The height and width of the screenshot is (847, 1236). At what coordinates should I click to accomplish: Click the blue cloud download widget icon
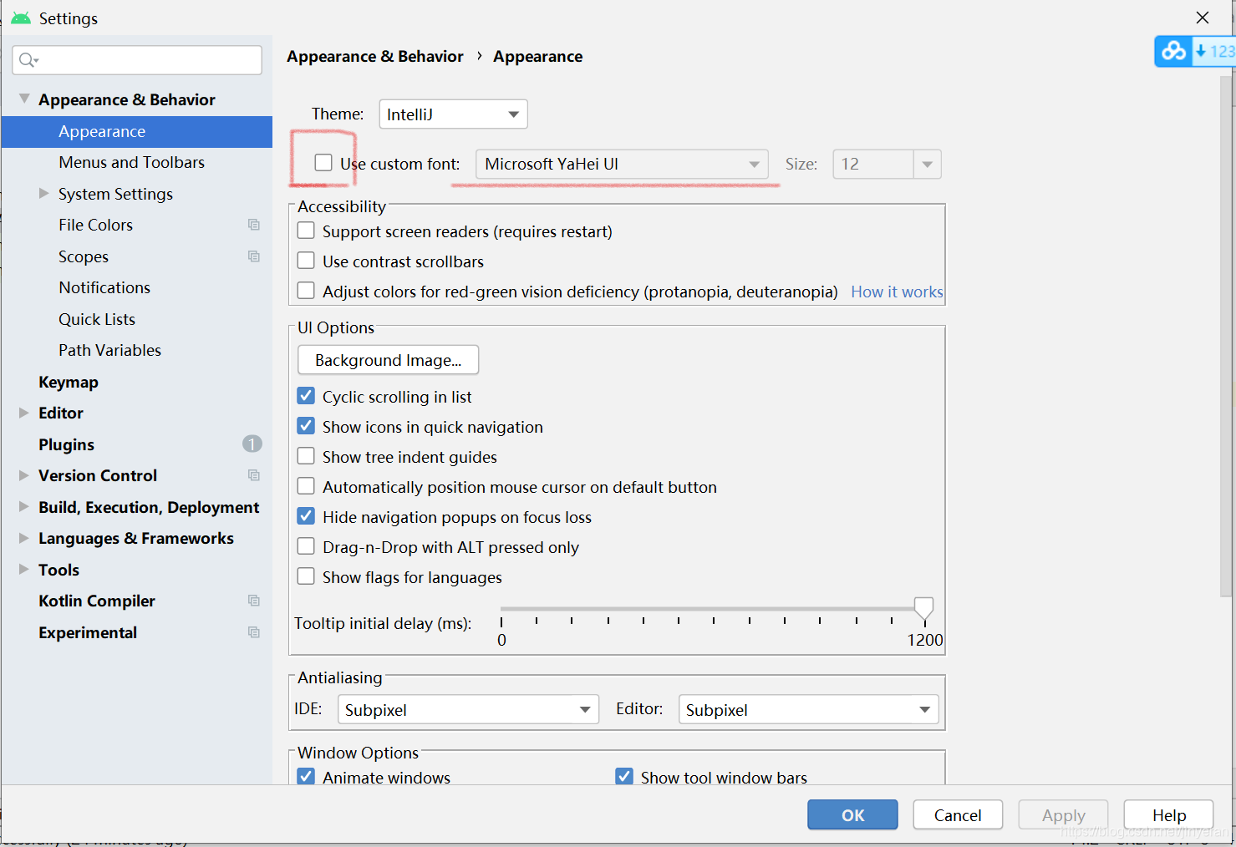(x=1173, y=51)
